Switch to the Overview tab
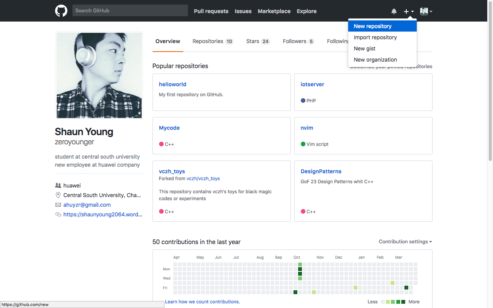Screen dimensions: 493x308 click(x=168, y=41)
